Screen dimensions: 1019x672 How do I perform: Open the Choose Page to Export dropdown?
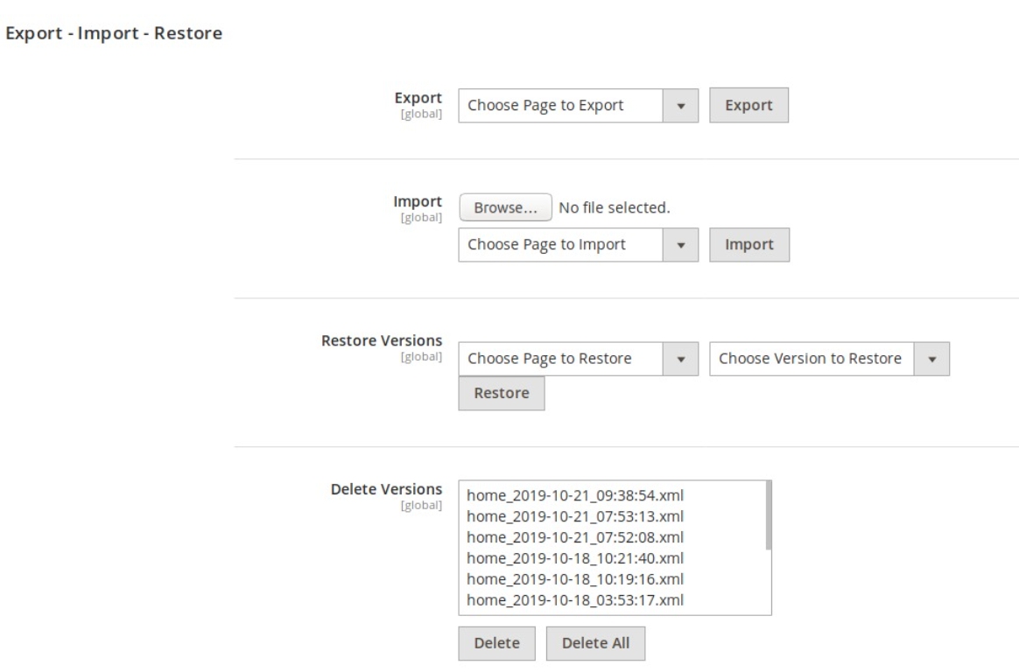560,106
